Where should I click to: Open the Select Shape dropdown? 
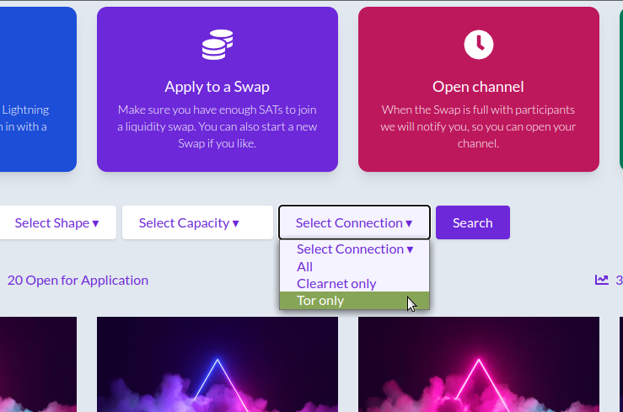click(57, 222)
